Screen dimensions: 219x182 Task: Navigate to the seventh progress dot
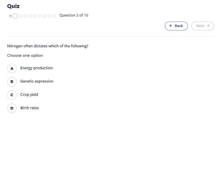[40, 16]
